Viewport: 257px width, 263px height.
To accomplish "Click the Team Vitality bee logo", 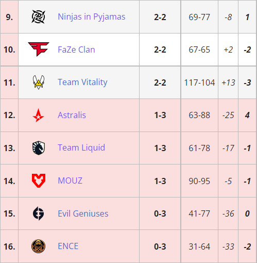I will pos(39,82).
